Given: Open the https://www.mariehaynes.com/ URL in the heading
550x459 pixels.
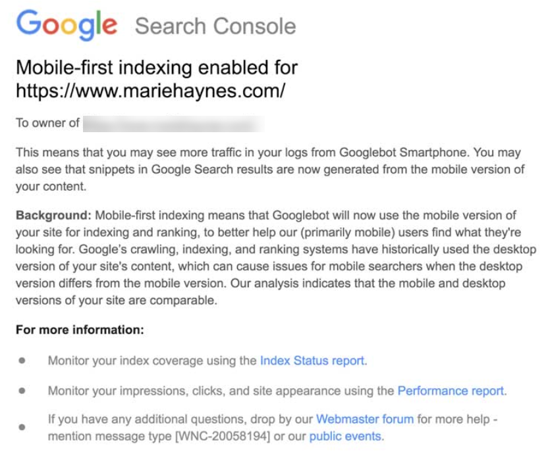Looking at the screenshot, I should tap(150, 90).
